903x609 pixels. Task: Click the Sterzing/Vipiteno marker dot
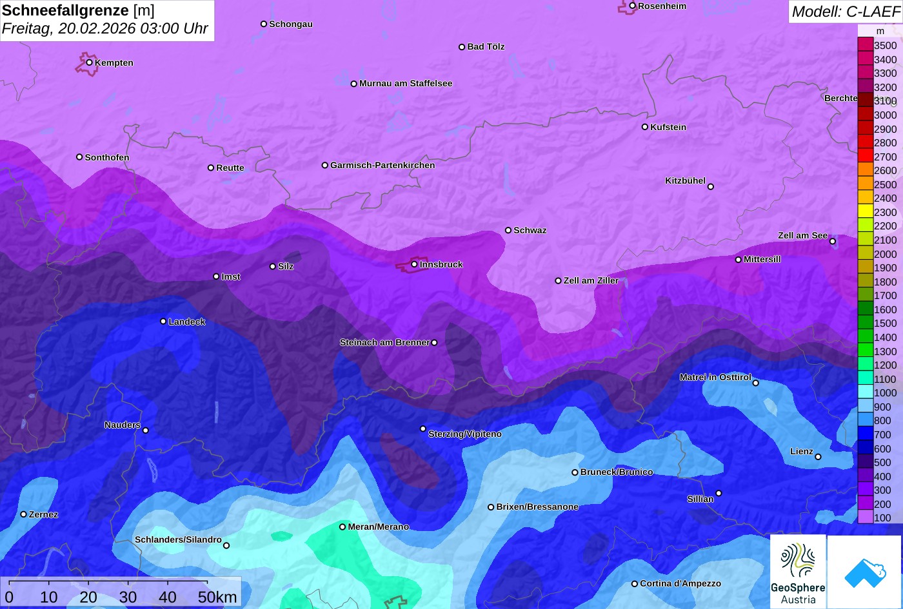coord(423,429)
